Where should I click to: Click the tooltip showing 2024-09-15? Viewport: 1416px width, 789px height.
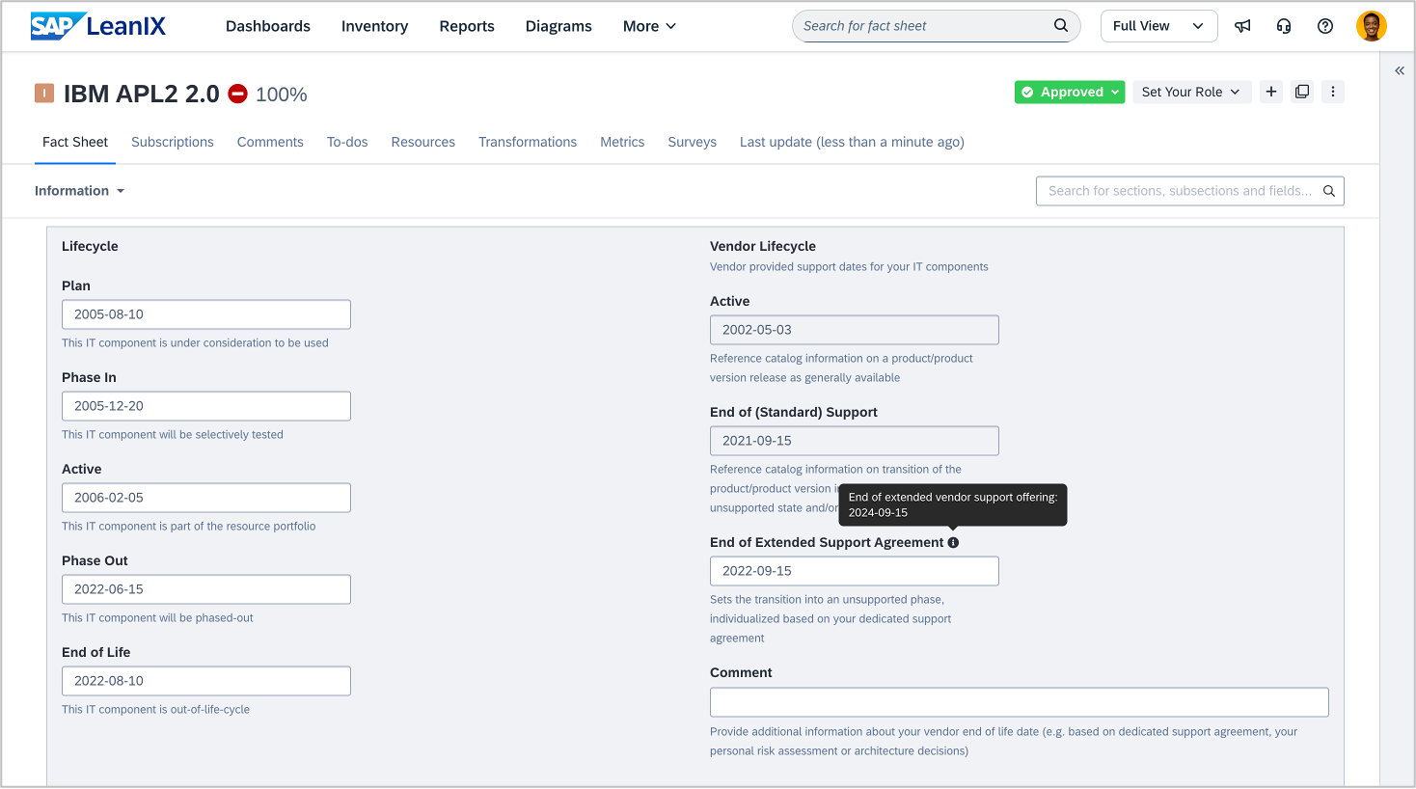pos(953,504)
